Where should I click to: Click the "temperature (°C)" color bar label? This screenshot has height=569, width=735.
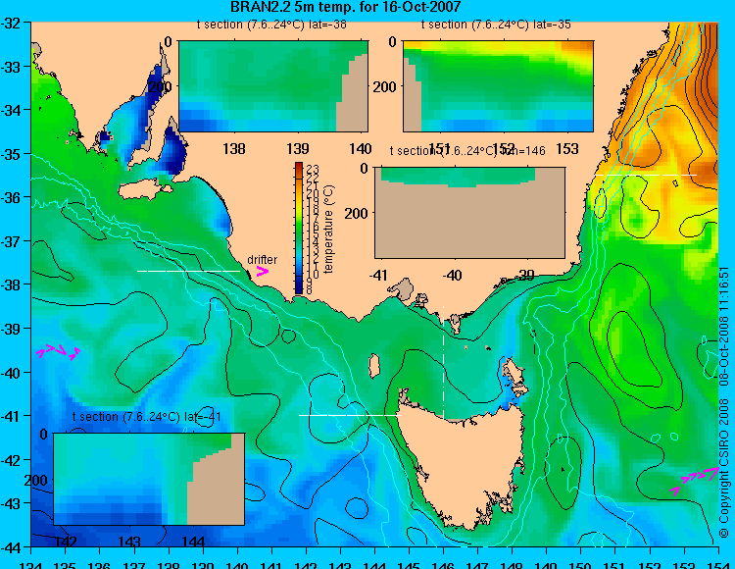(x=328, y=229)
